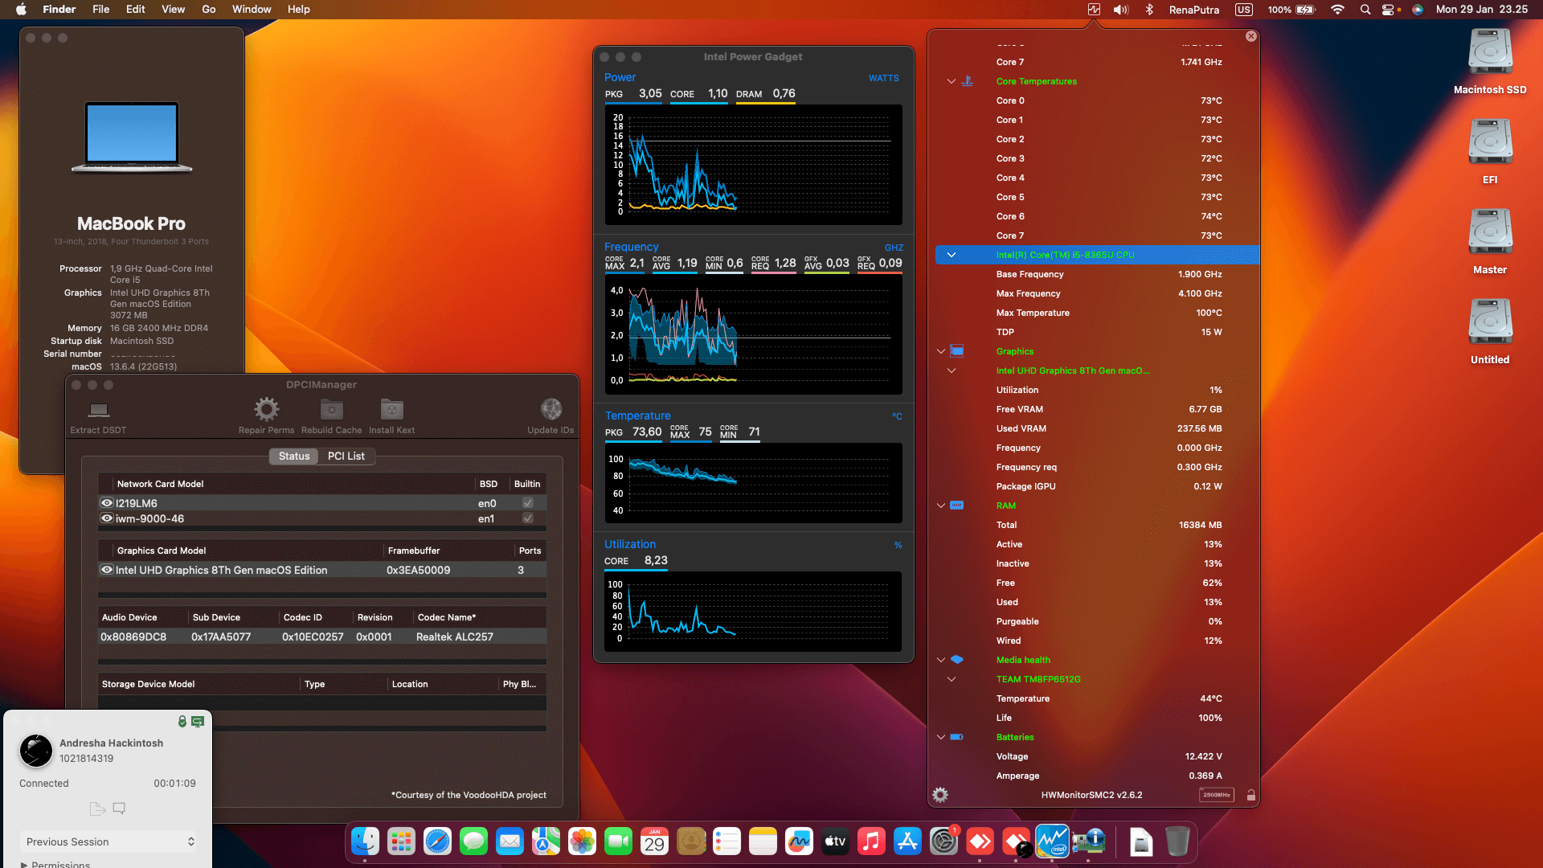Open HWMonitorSMC2 preferences via the gear icon
1543x868 pixels.
pyautogui.click(x=940, y=794)
